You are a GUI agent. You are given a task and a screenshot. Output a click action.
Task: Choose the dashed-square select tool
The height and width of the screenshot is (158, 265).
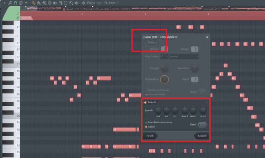coord(66,3)
